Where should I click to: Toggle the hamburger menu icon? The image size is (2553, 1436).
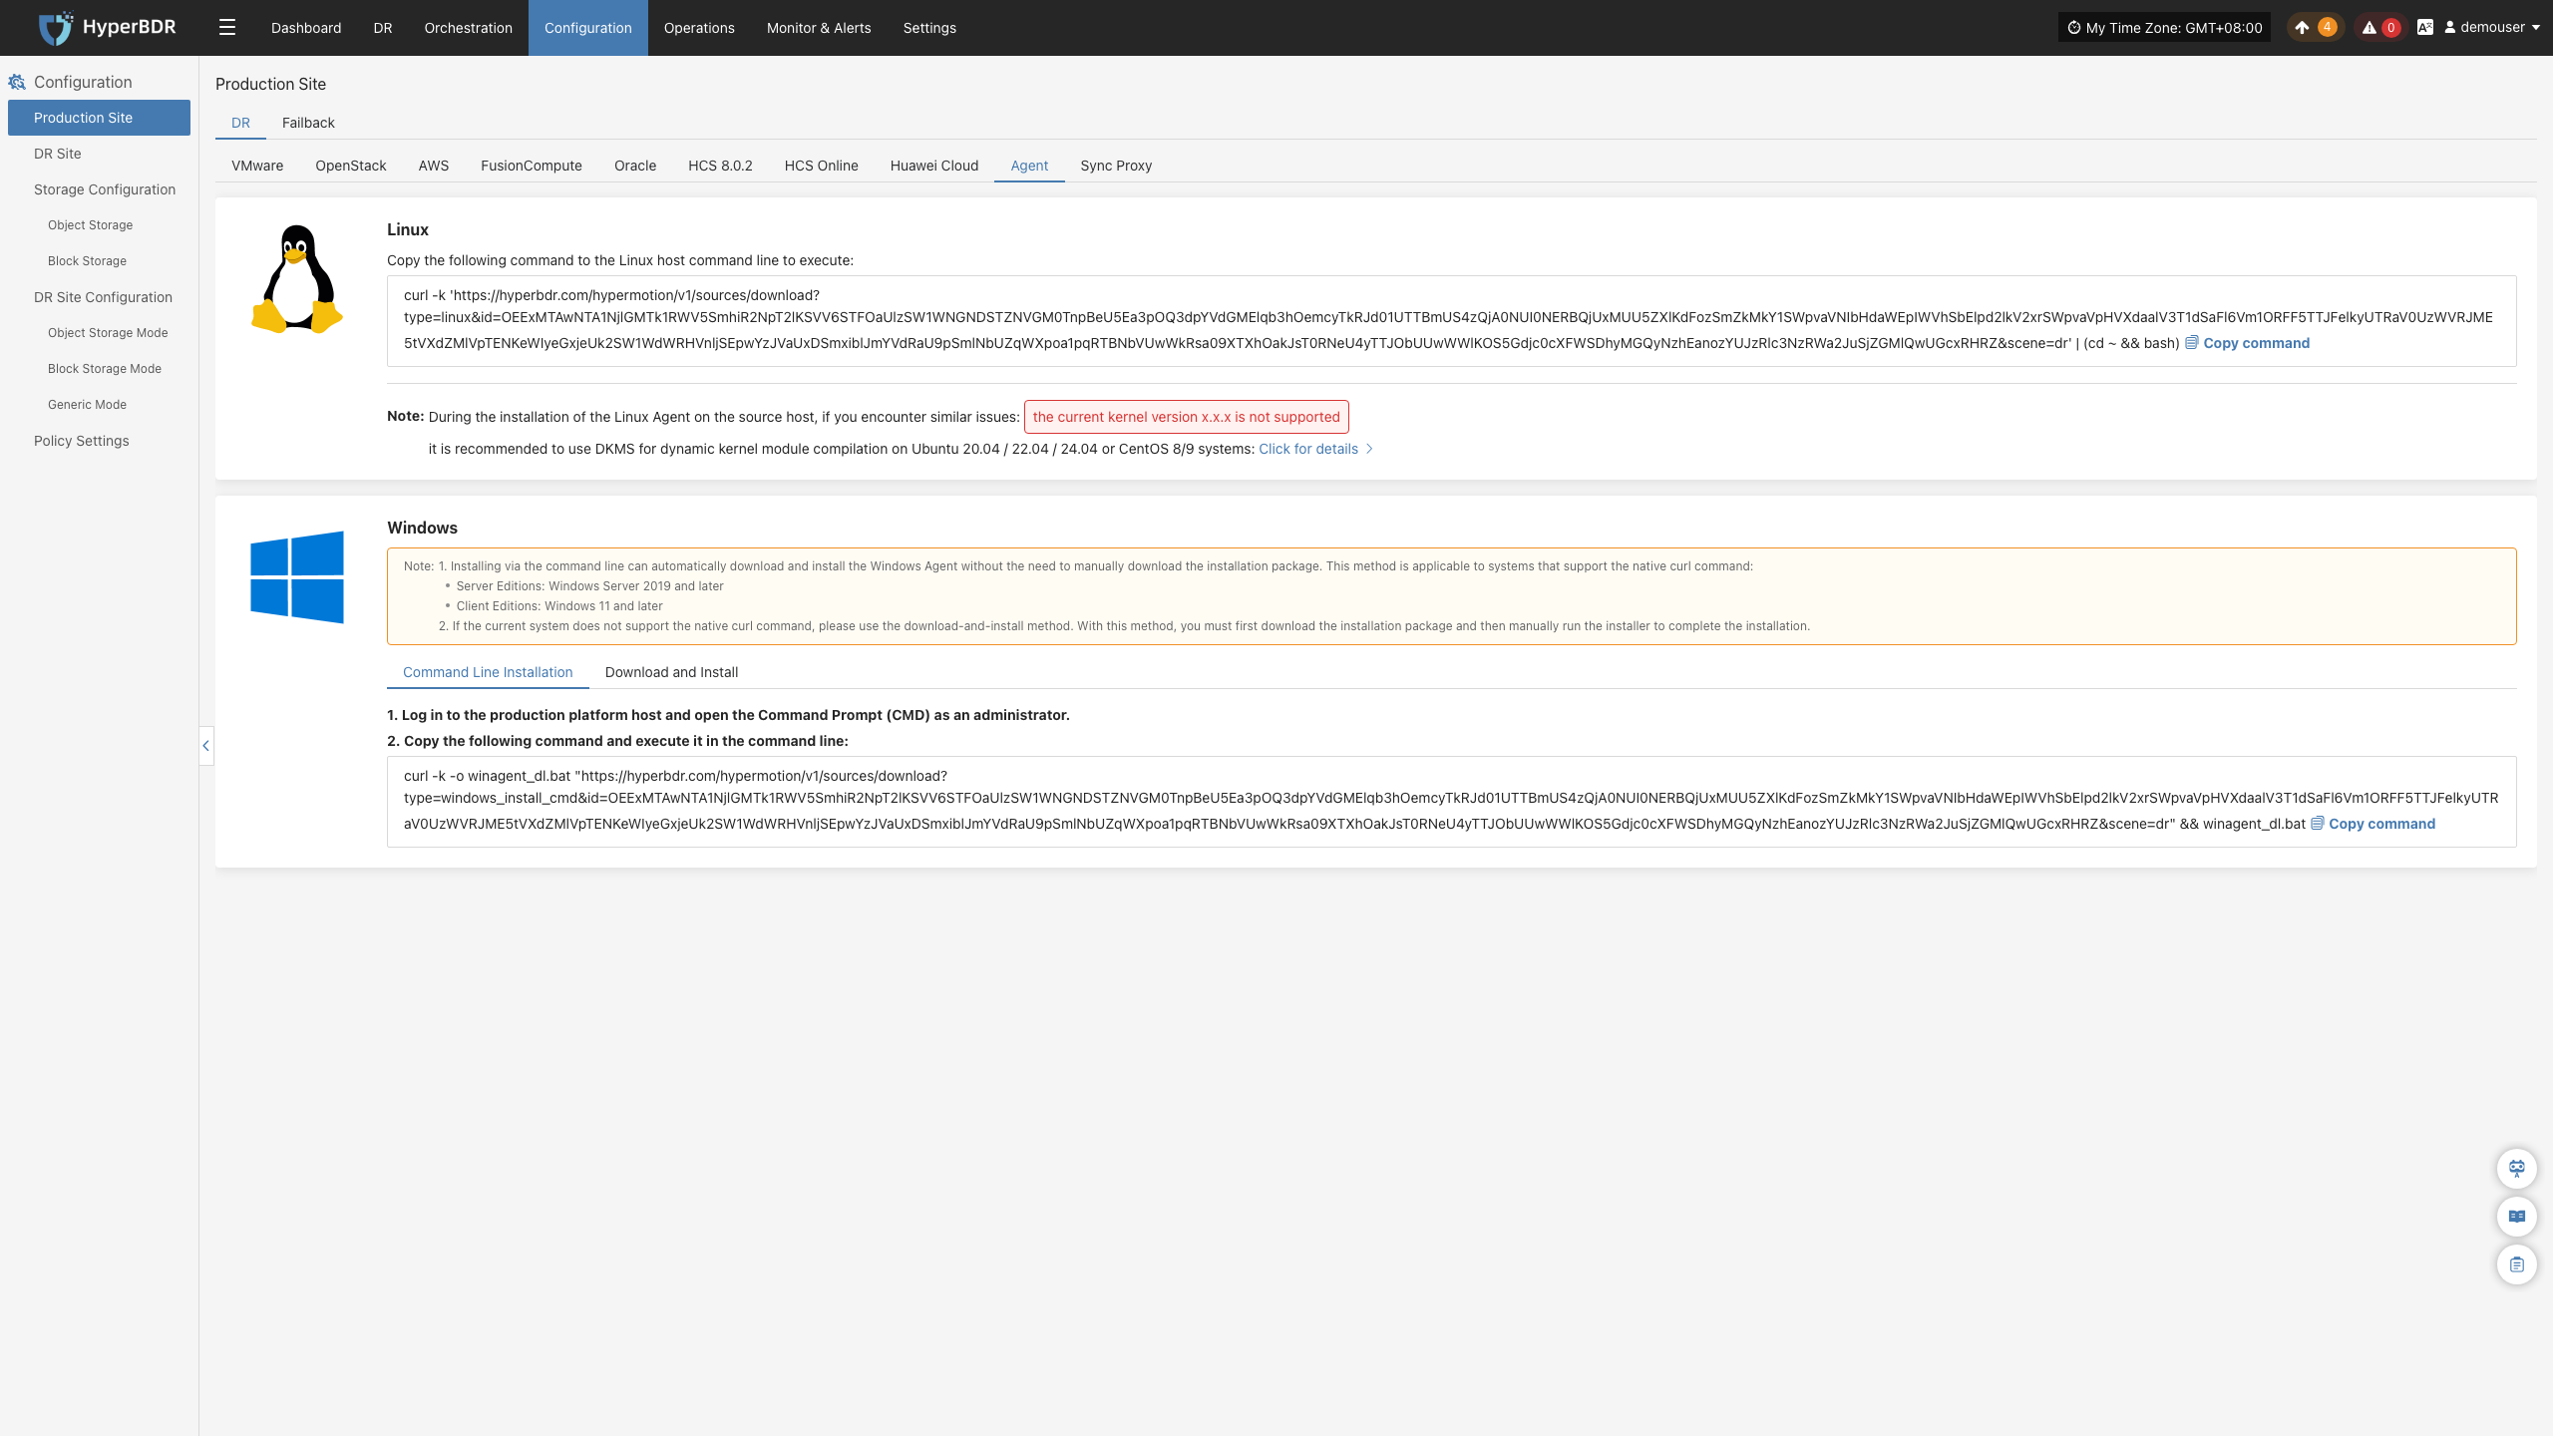[x=227, y=28]
